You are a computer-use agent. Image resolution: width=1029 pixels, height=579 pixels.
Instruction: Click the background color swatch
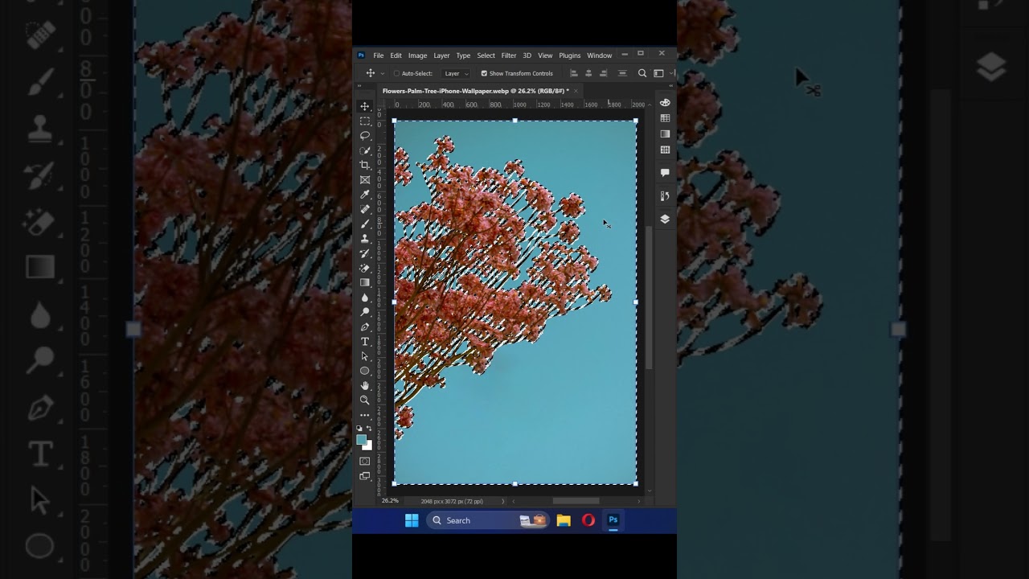[x=368, y=446]
